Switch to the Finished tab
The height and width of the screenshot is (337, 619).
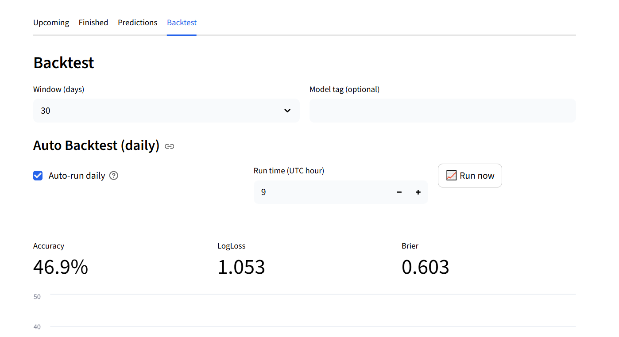coord(93,23)
